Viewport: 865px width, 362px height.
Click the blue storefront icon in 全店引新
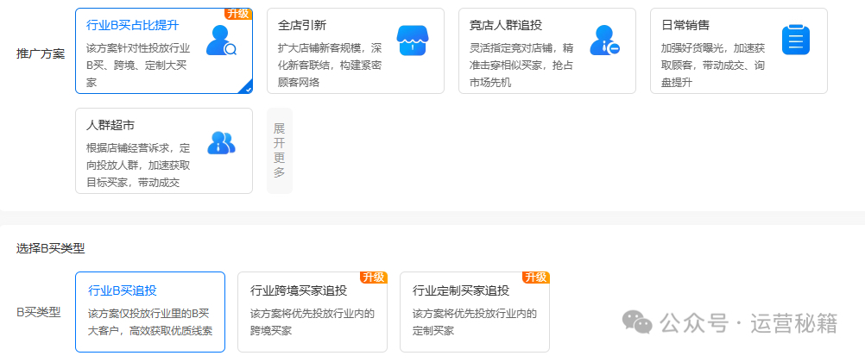pyautogui.click(x=413, y=41)
